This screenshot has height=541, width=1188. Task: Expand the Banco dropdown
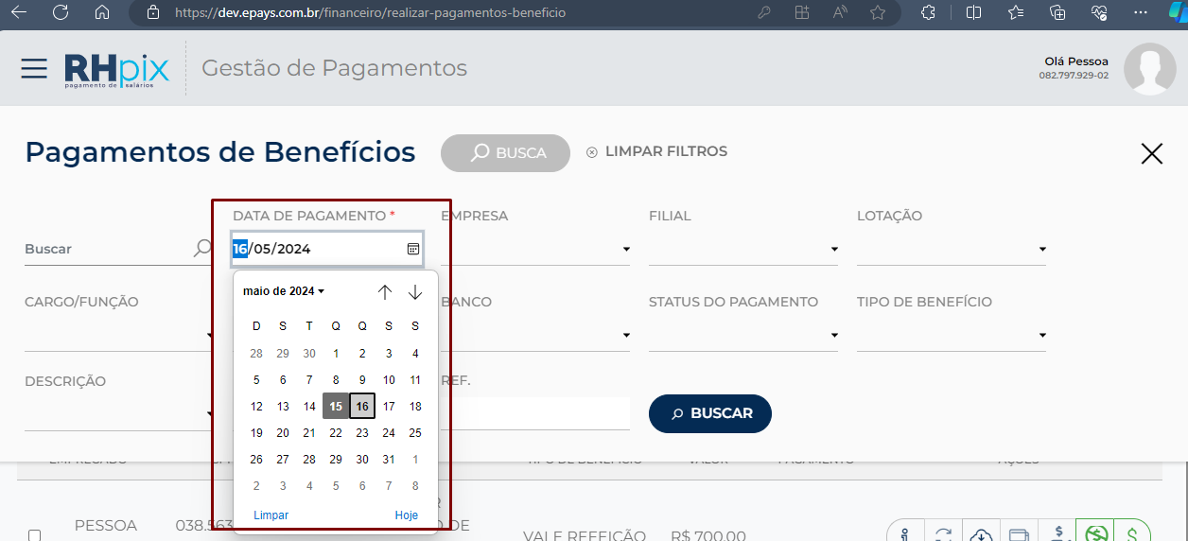pyautogui.click(x=535, y=335)
